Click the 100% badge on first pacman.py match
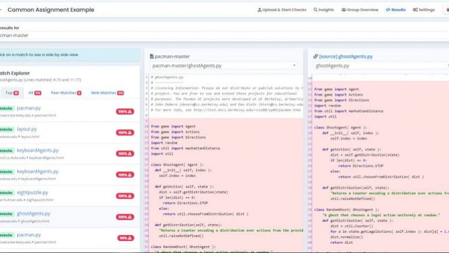Screen dimensions: 449x253 (125, 112)
